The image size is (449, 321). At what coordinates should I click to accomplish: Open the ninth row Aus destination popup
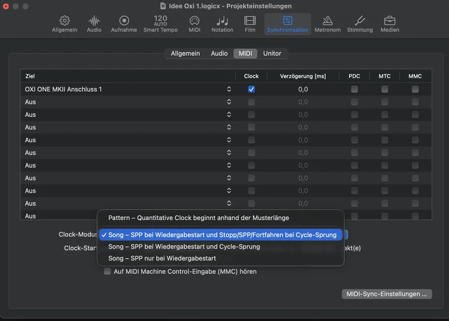pos(229,191)
